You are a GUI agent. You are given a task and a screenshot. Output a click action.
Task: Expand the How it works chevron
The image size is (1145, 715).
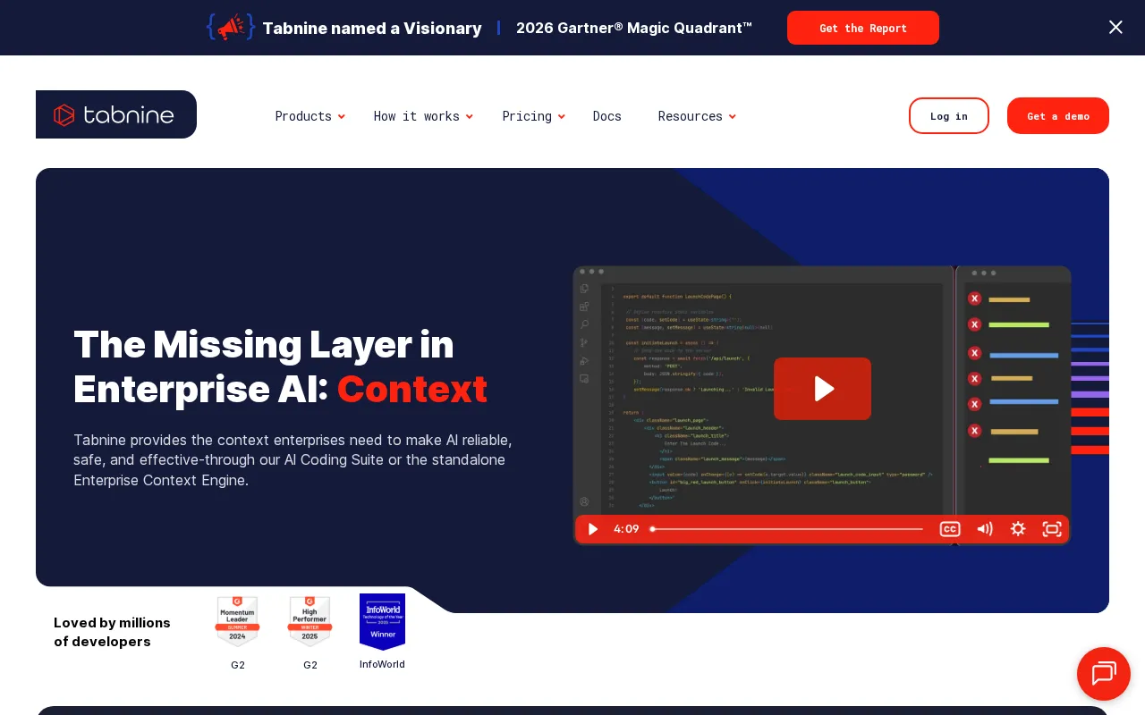469,117
